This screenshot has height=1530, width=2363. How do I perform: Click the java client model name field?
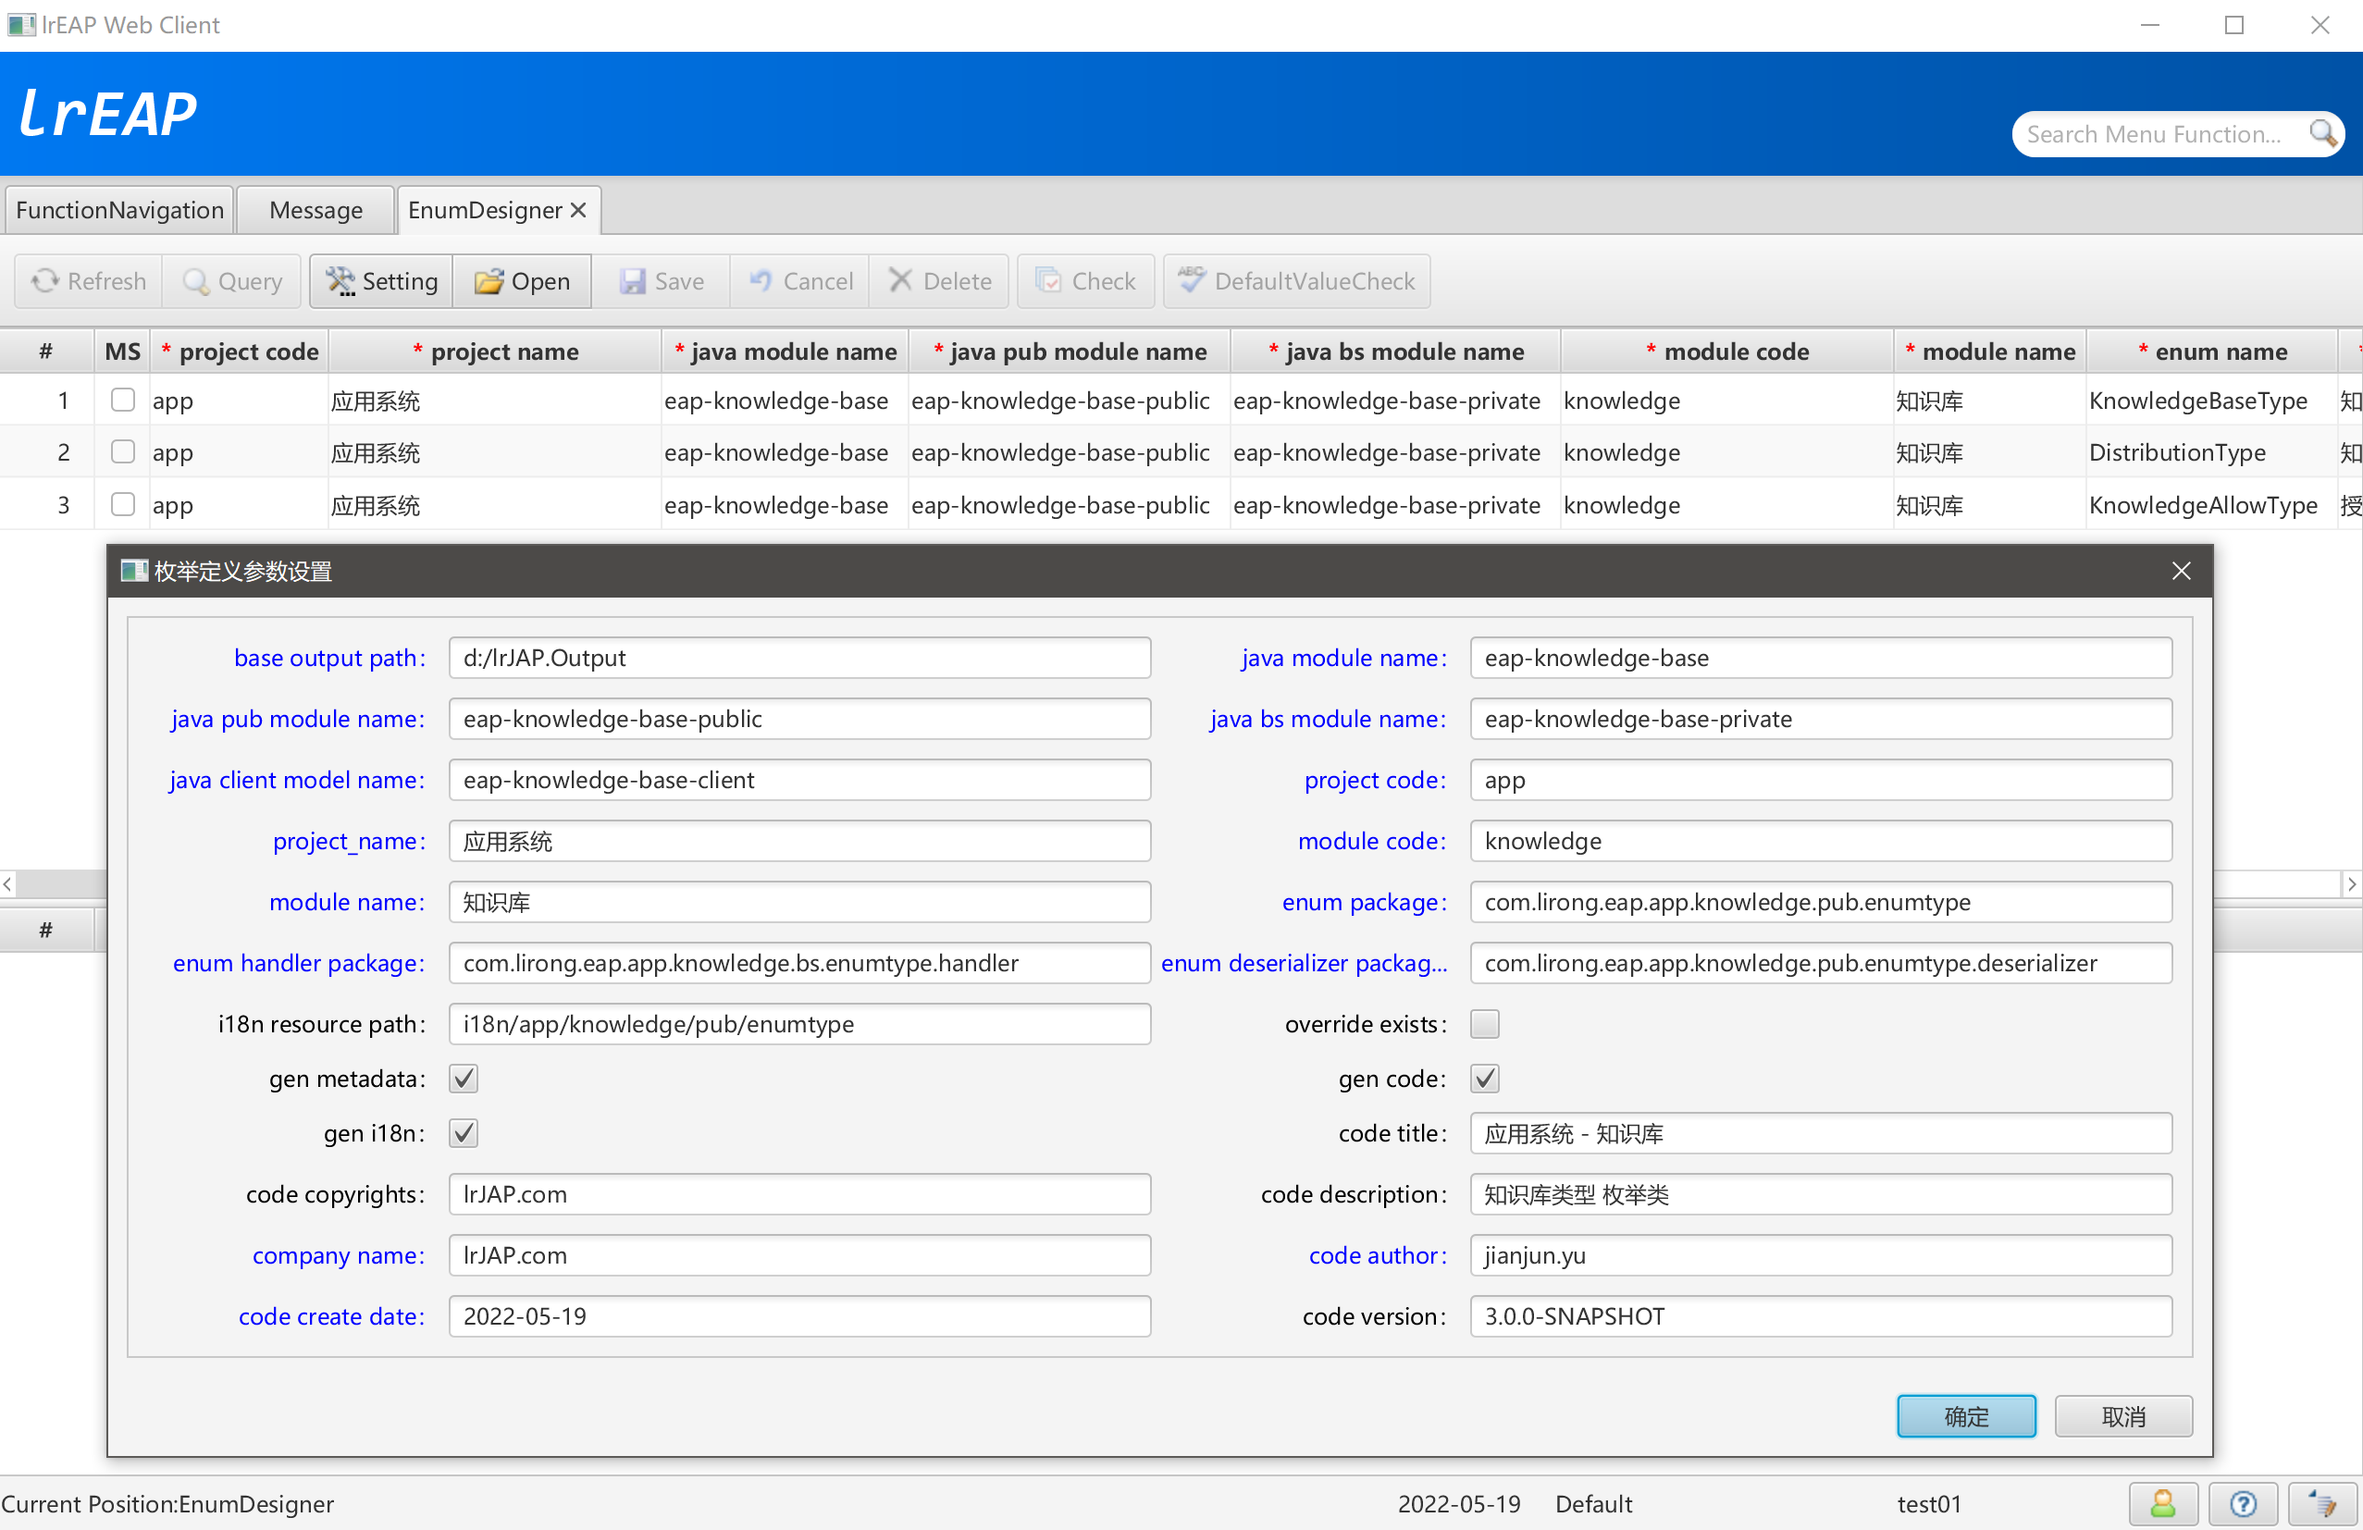[799, 781]
